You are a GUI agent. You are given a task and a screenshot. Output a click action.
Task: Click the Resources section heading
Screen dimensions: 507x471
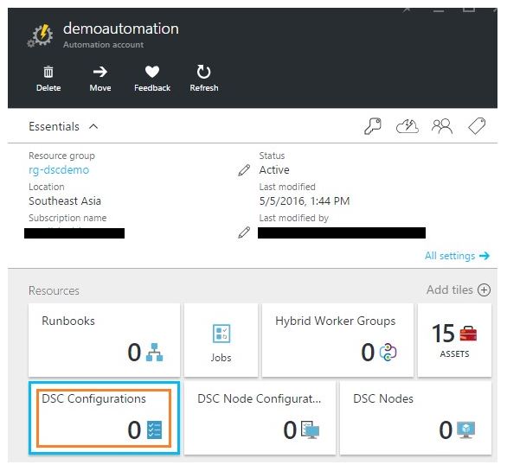pyautogui.click(x=54, y=290)
